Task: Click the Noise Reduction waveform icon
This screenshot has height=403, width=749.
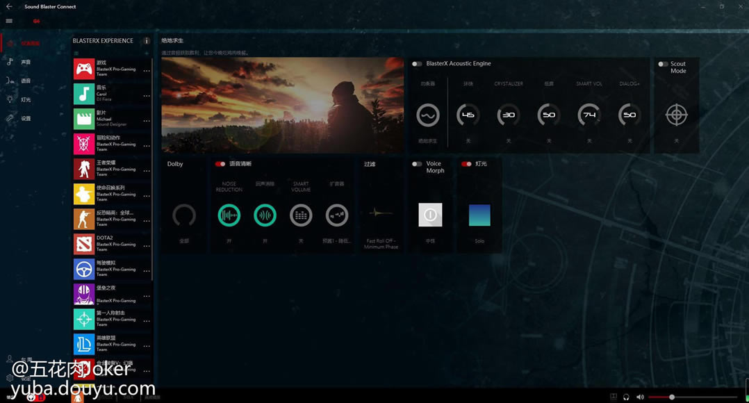Action: tap(229, 215)
